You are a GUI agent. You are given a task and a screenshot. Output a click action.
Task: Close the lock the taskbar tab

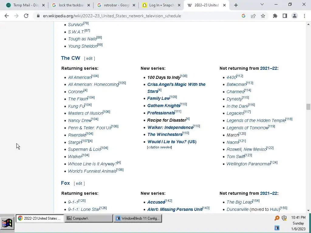tap(89, 5)
